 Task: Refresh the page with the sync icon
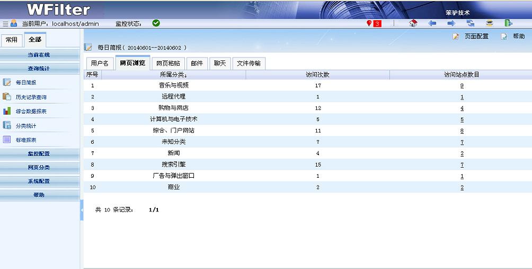tap(470, 23)
